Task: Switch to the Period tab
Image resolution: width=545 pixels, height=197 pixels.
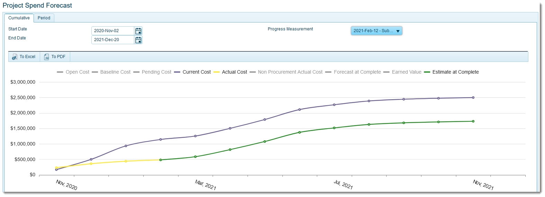Action: coord(44,18)
